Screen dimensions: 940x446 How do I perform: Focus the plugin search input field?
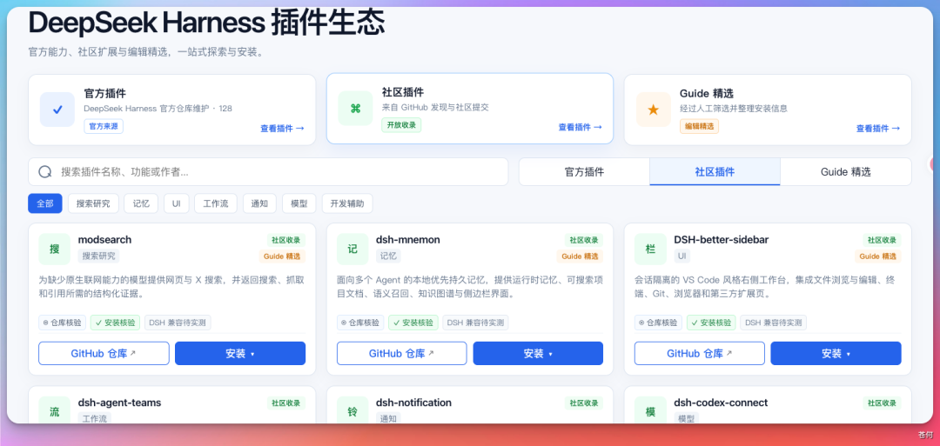point(268,172)
